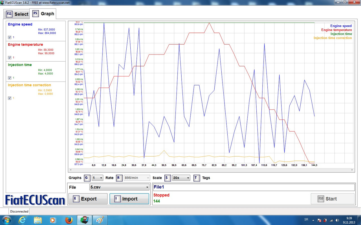Image resolution: width=361 pixels, height=225 pixels.
Task: Toggle the Injection time checkbox
Action: click(x=10, y=78)
